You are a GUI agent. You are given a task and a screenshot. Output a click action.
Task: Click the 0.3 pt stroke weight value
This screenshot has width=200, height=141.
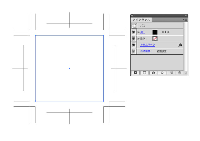click(166, 32)
